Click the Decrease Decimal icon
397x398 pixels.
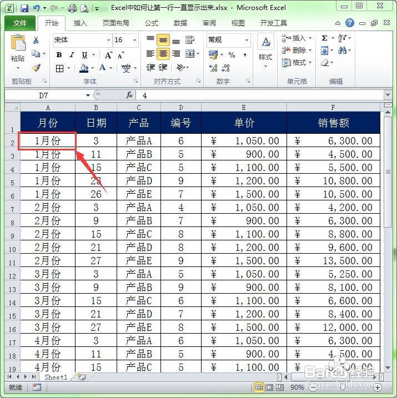coord(225,68)
